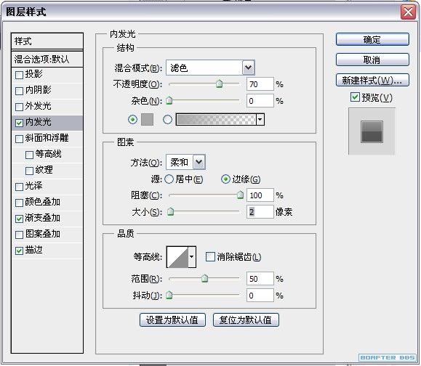Select the 斜面和浮雕 row label
This screenshot has height=366, width=421.
[x=47, y=138]
